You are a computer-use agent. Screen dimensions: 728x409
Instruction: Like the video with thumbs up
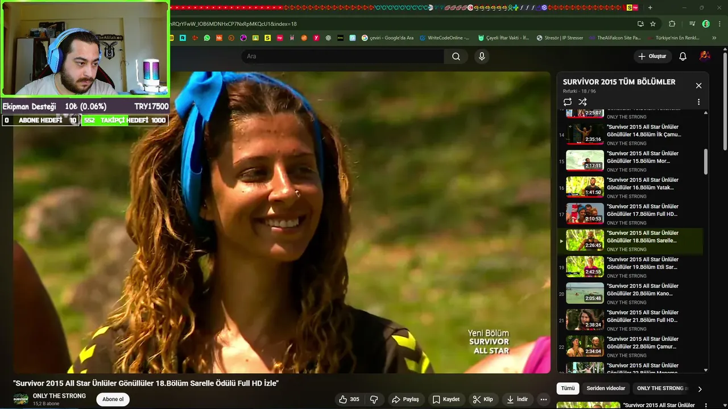(x=349, y=399)
